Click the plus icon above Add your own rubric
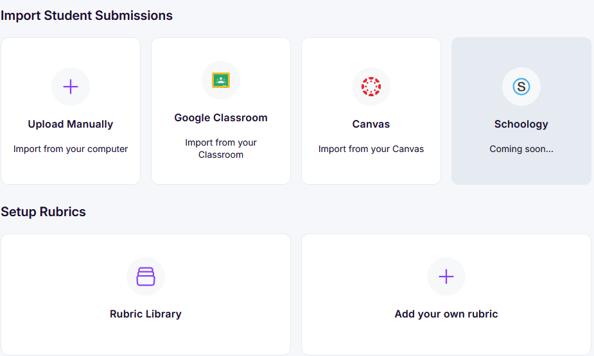 point(446,276)
